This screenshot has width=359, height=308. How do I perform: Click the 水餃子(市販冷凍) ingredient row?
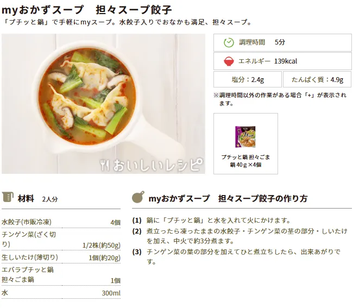pyautogui.click(x=61, y=222)
